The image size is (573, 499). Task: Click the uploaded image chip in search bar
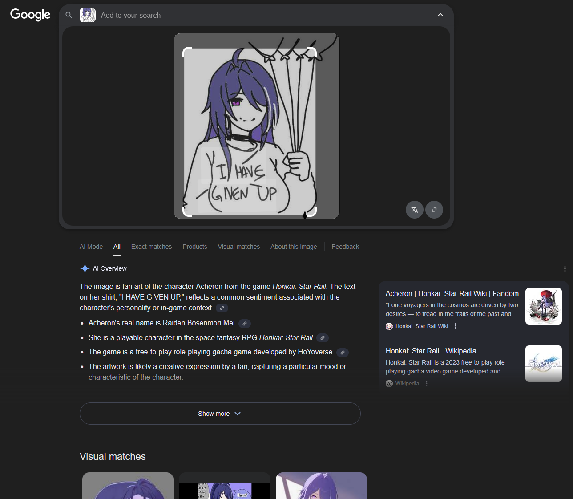(x=88, y=15)
